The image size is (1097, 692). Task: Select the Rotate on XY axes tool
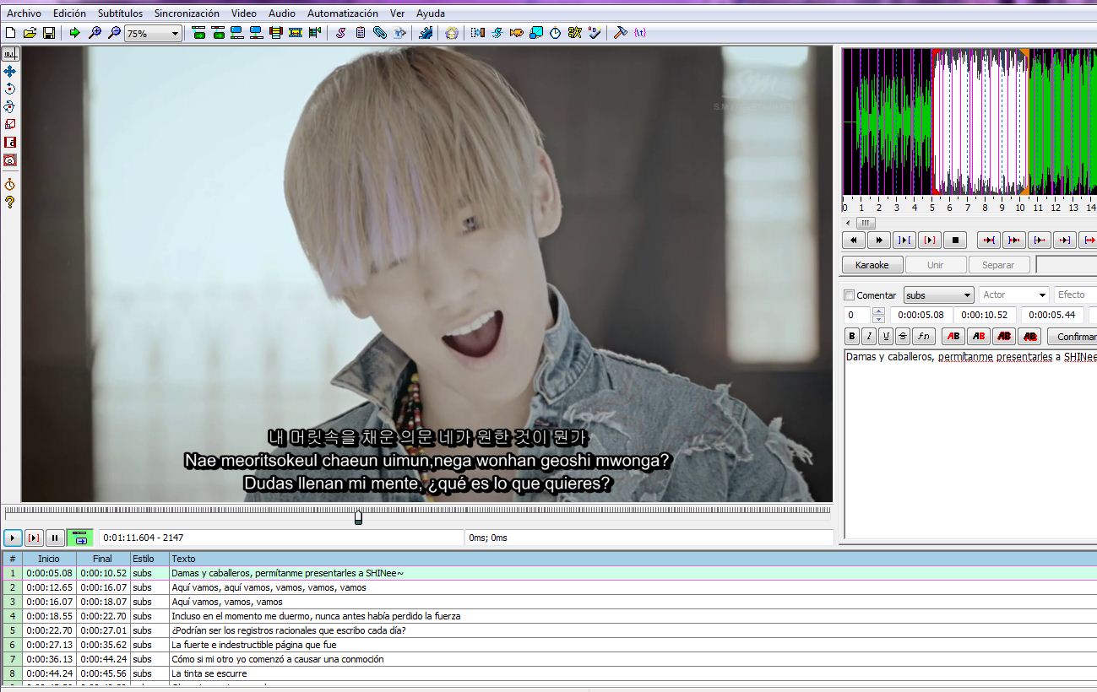(x=10, y=107)
